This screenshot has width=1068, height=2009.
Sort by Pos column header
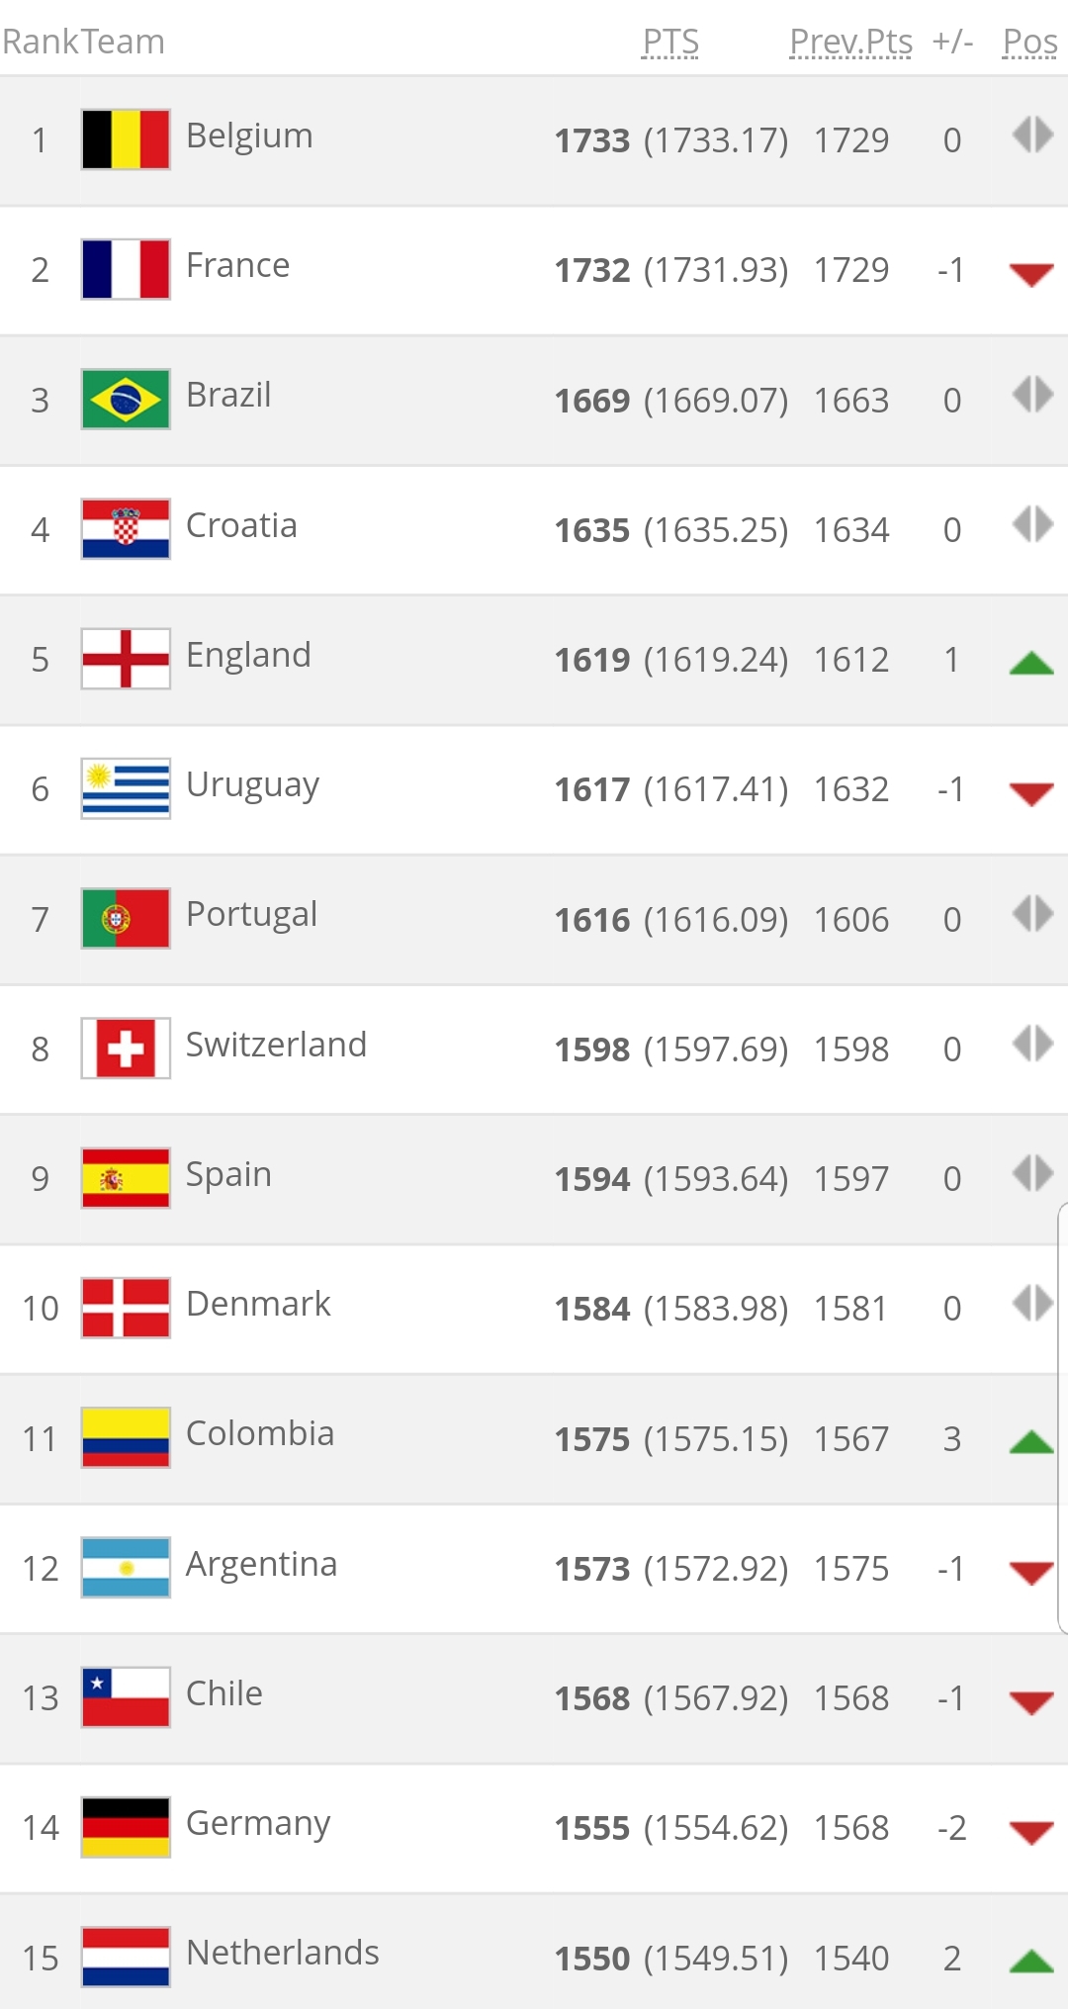coord(1029,42)
